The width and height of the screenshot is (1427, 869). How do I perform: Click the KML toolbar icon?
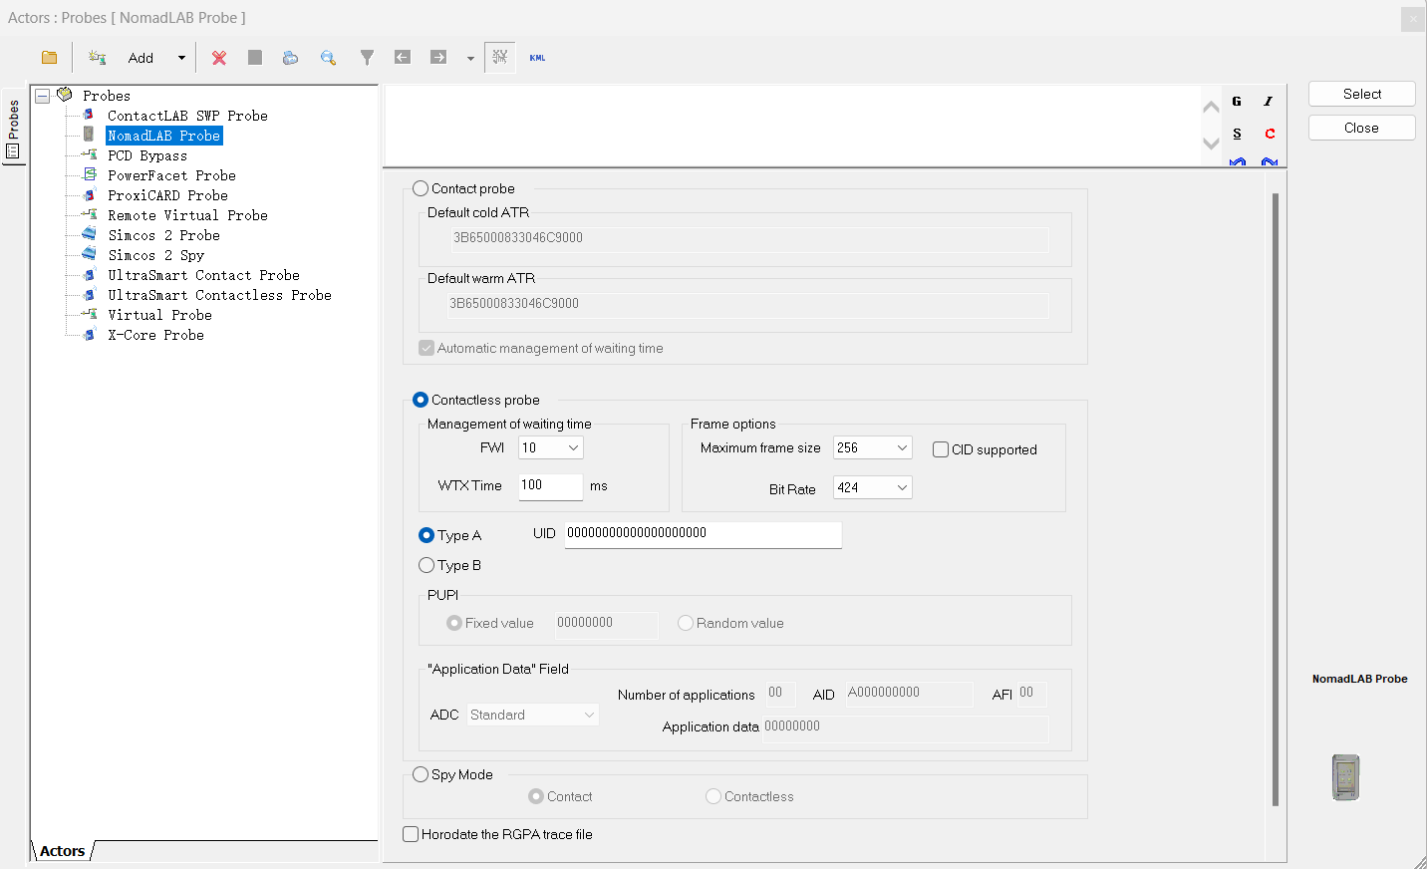pos(537,58)
